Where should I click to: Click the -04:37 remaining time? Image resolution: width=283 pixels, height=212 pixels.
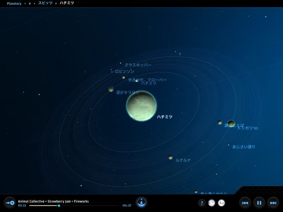pyautogui.click(x=126, y=205)
